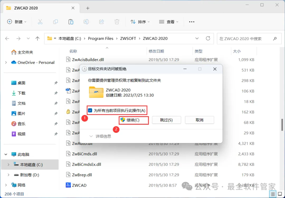This screenshot has width=285, height=198.
Task: Click 本地磁盘 (C:) in address path
Action: point(70,38)
